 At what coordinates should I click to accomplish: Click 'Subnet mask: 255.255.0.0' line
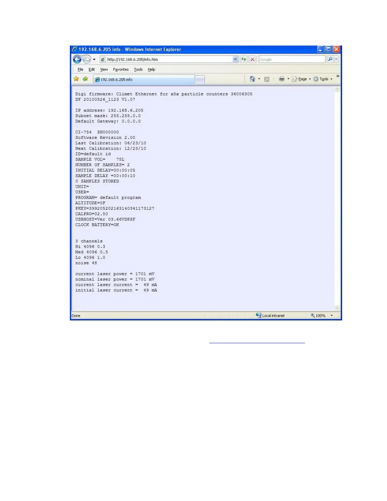pyautogui.click(x=108, y=116)
